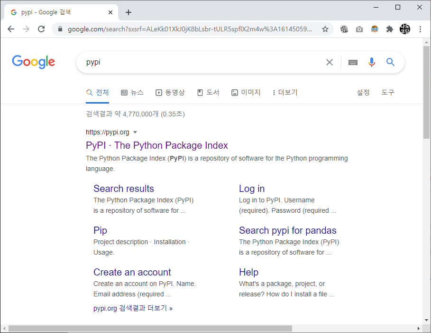Switch to the 이미지 tab
431x333 pixels.
pos(246,93)
